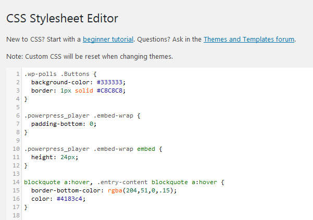Click line number 18 in the gutter
Image resolution: width=313 pixels, height=220 pixels.
(16, 215)
